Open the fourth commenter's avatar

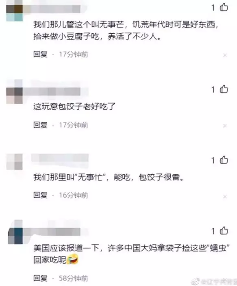point(15,232)
